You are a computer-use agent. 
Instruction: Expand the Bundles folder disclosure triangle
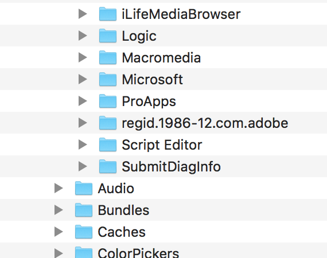pyautogui.click(x=59, y=210)
